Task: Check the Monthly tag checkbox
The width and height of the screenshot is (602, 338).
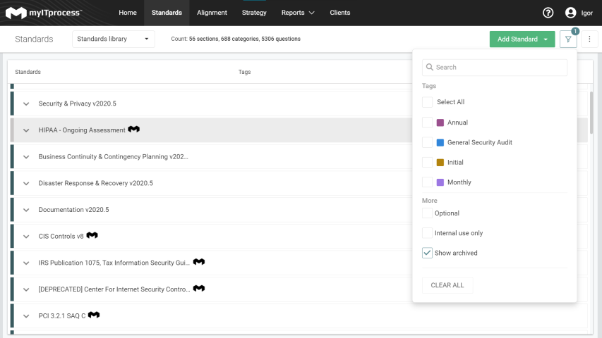Action: 427,182
